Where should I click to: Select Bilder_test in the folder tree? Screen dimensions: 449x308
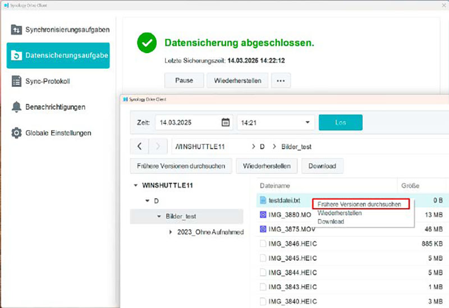(x=181, y=216)
